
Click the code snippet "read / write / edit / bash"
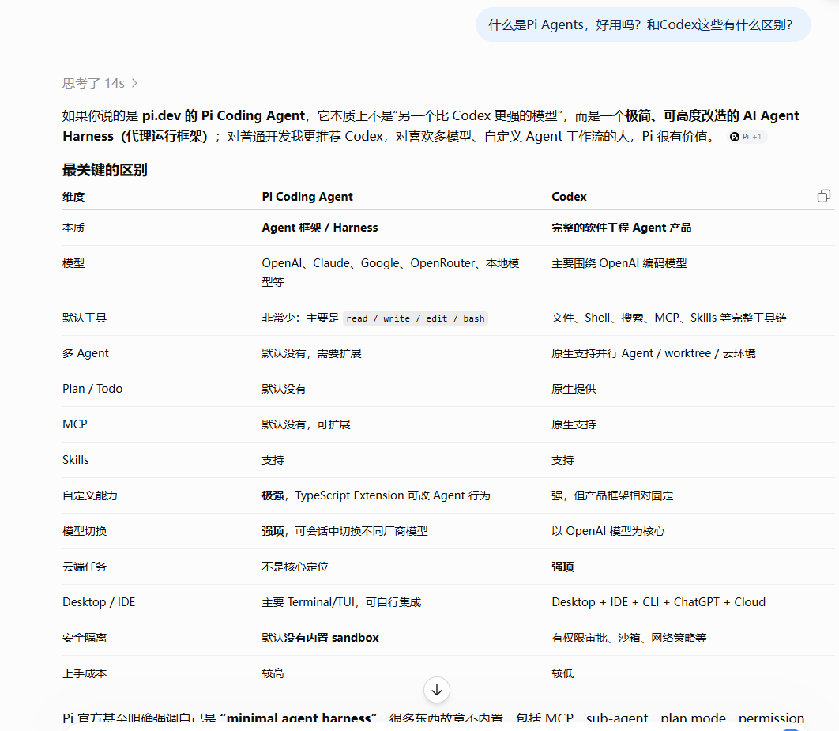pos(416,318)
